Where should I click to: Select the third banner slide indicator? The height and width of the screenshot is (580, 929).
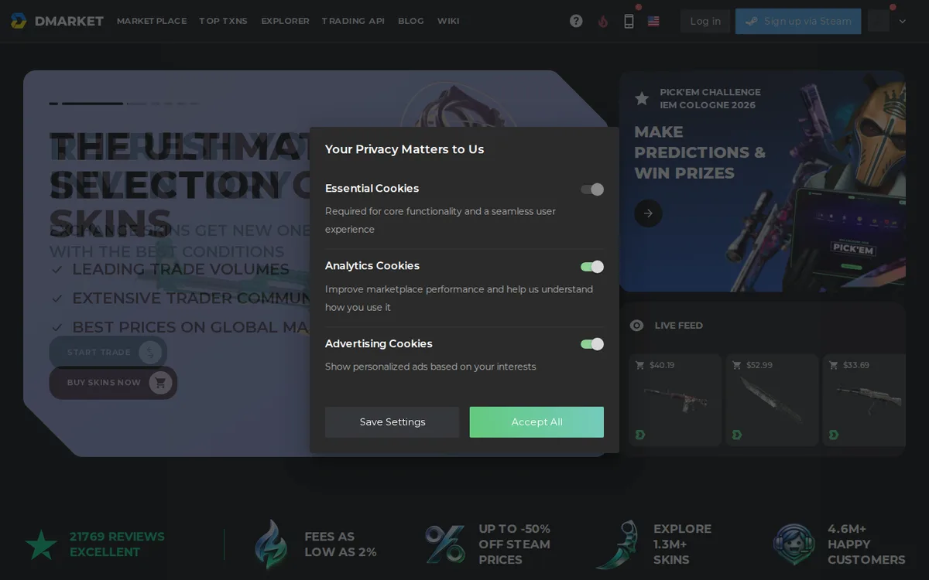point(136,103)
